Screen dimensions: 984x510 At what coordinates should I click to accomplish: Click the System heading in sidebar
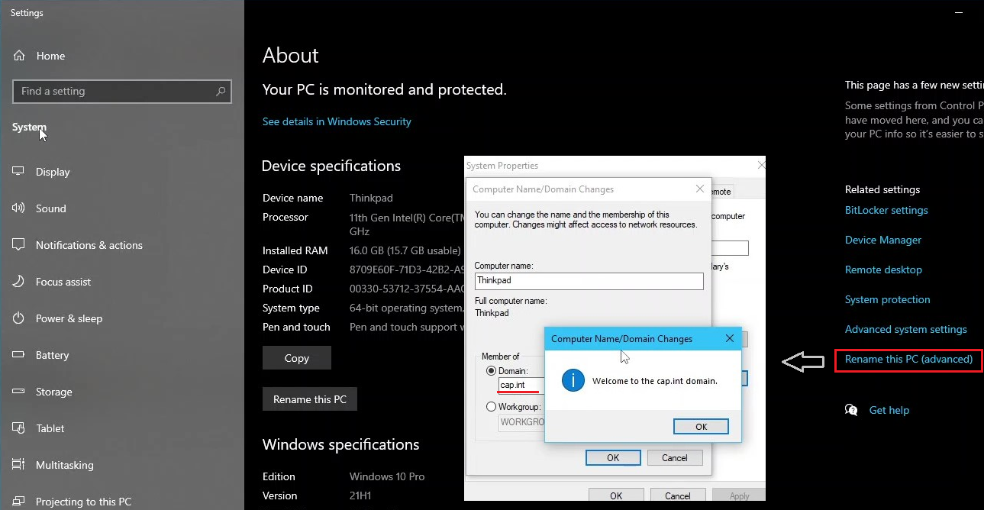point(29,127)
